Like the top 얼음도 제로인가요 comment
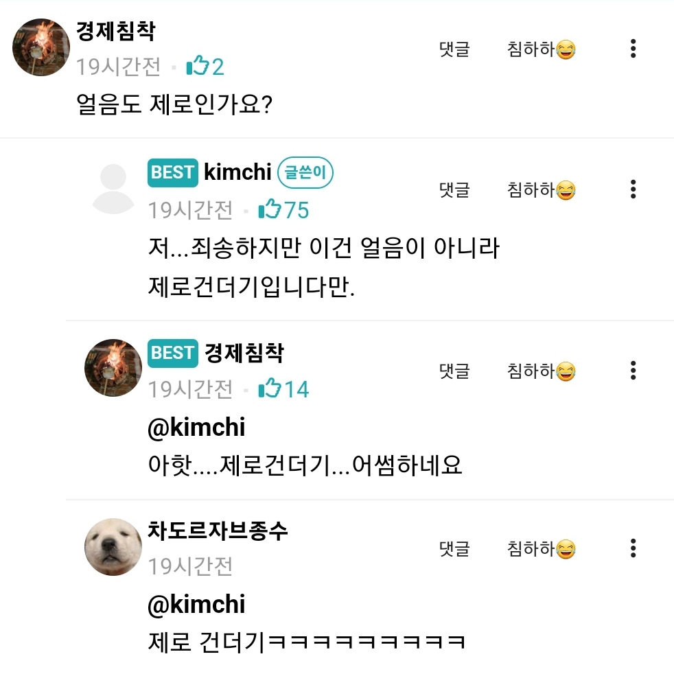674x674 pixels. pos(198,67)
